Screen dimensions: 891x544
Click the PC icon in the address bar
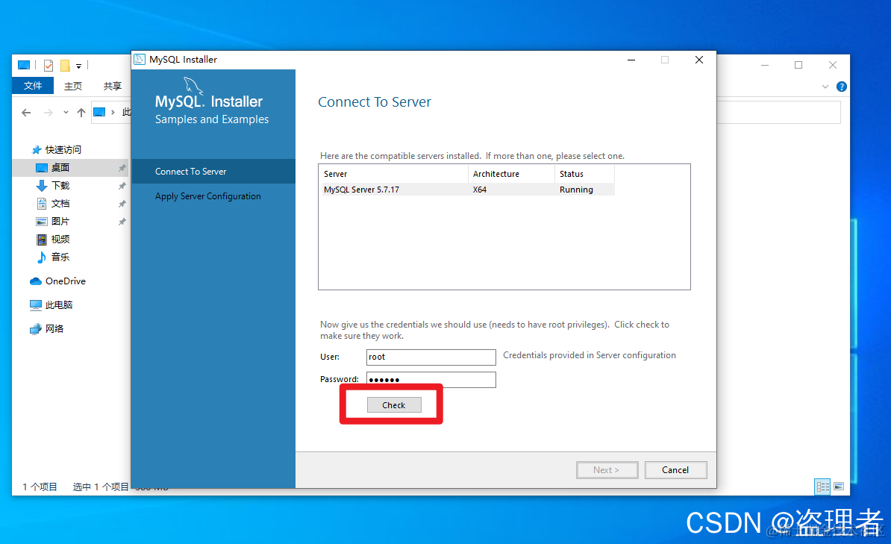99,112
